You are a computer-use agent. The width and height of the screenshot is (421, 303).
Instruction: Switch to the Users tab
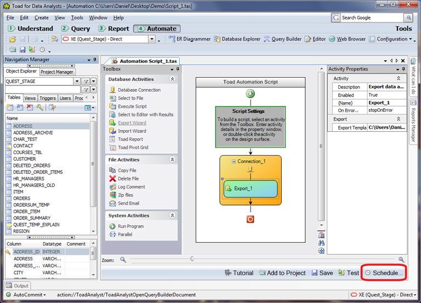[x=65, y=98]
